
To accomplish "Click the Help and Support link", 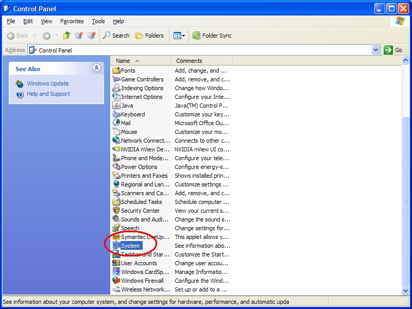I will pos(48,94).
